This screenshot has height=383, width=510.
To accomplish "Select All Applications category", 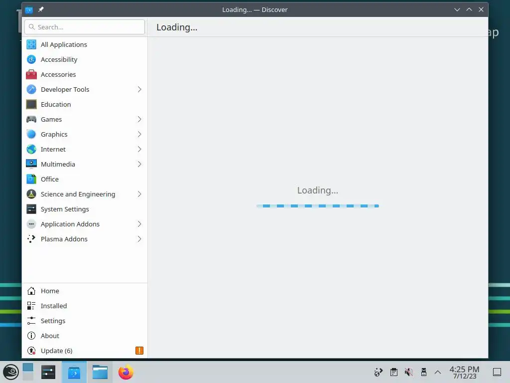I will tap(85, 44).
